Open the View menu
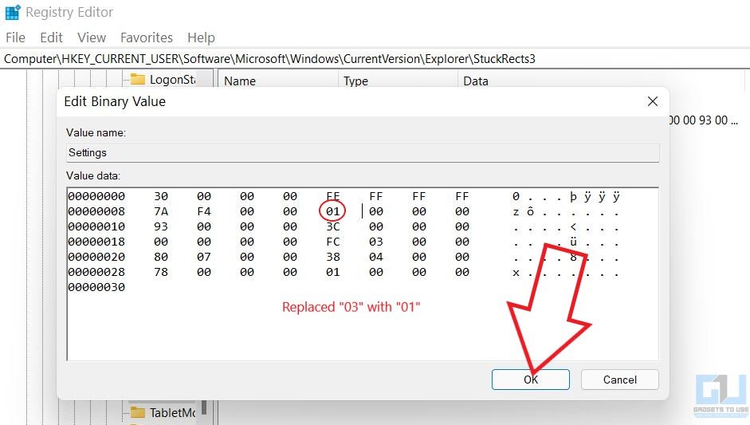Image resolution: width=750 pixels, height=425 pixels. pos(92,37)
